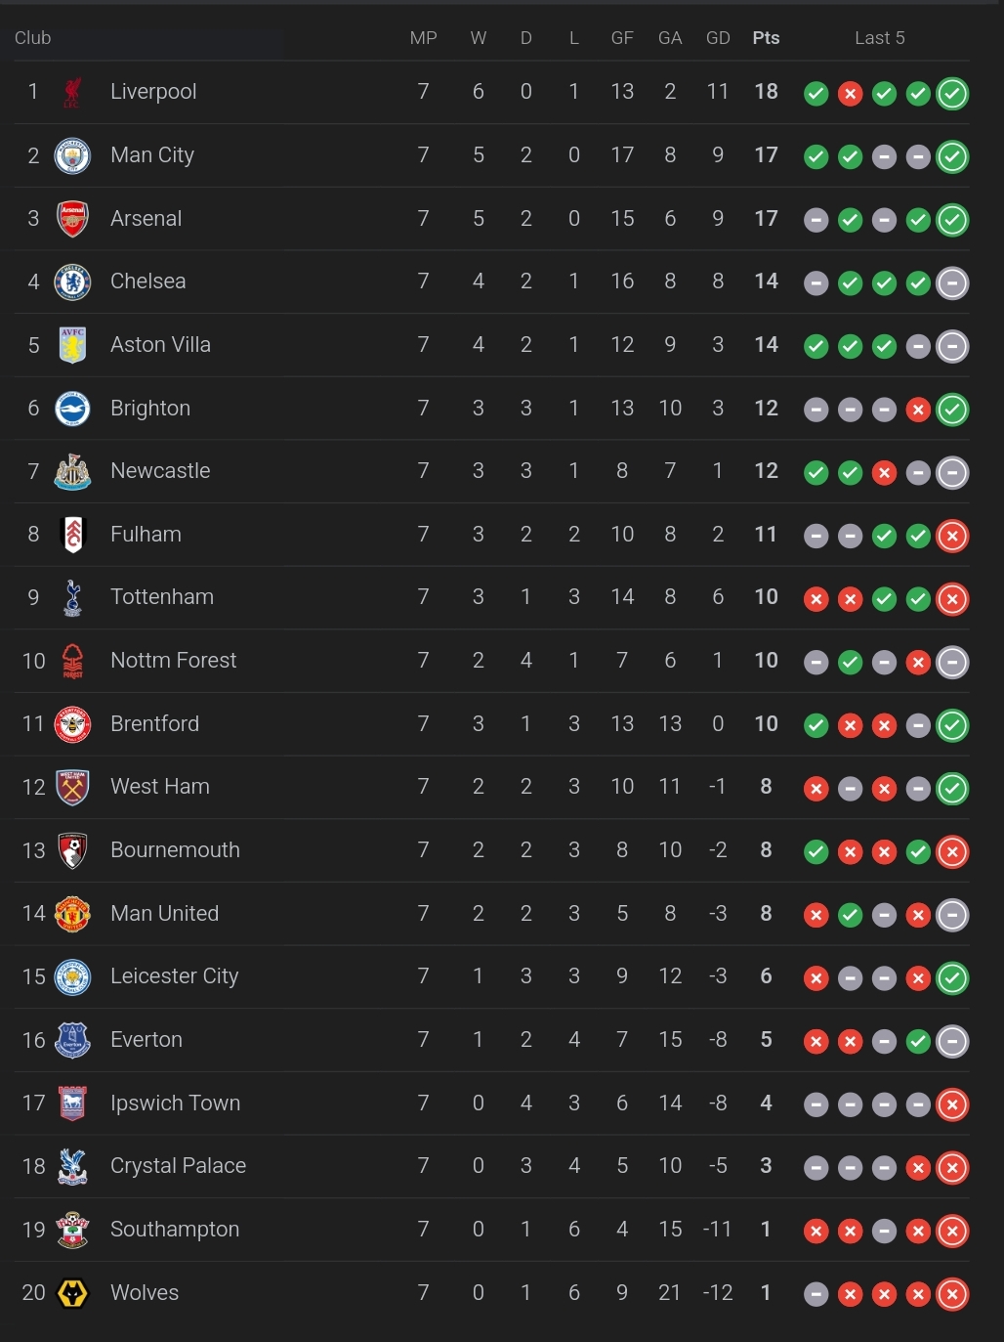
Task: Click Liverpool's most recent win indicator
Action: (952, 94)
